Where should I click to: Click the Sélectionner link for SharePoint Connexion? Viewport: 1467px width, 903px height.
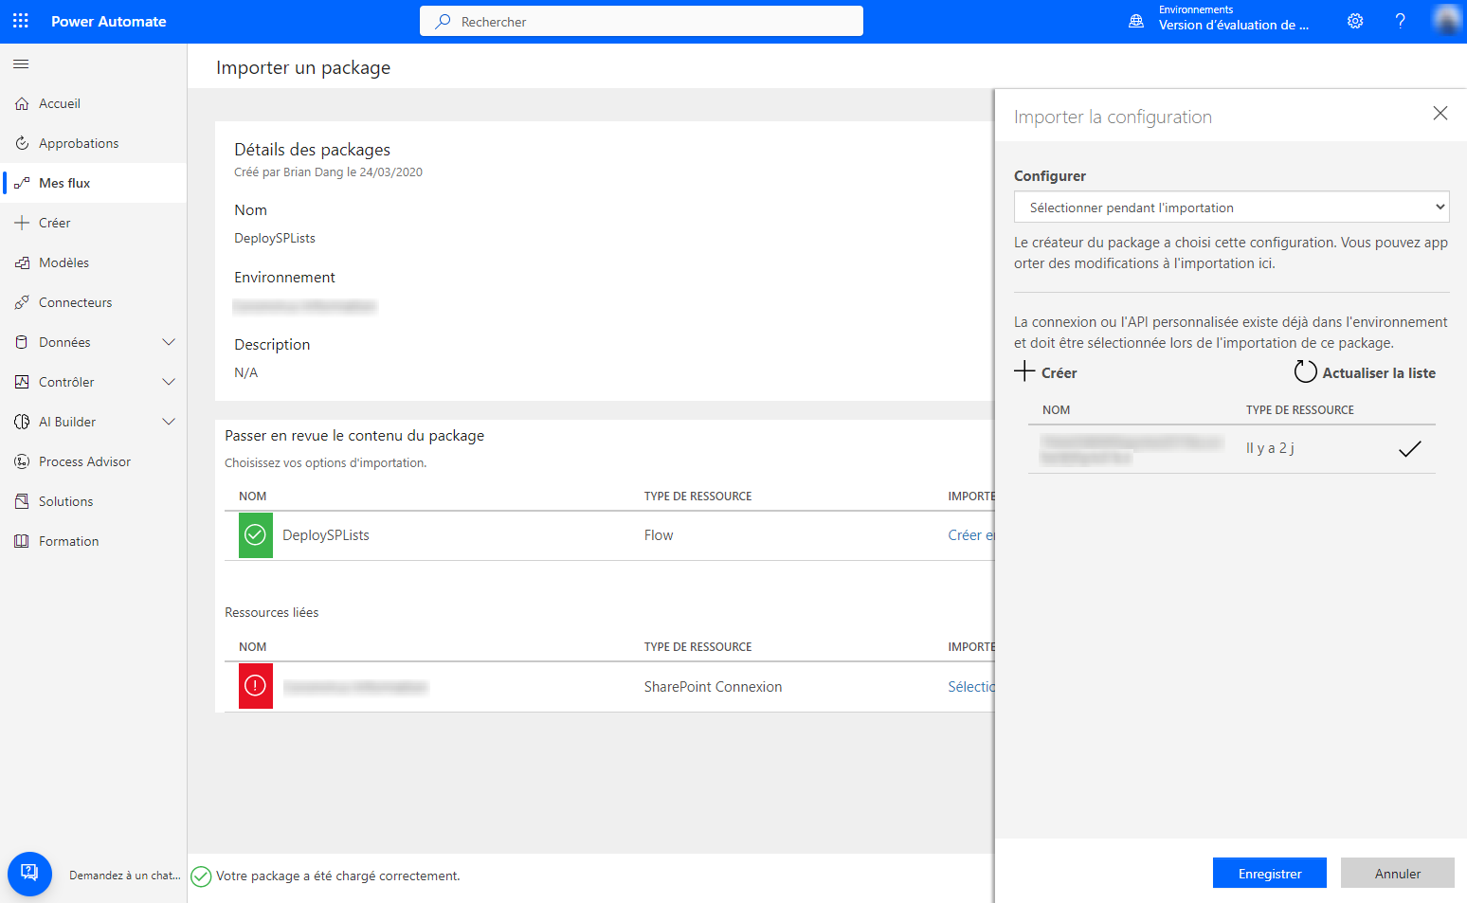971,687
